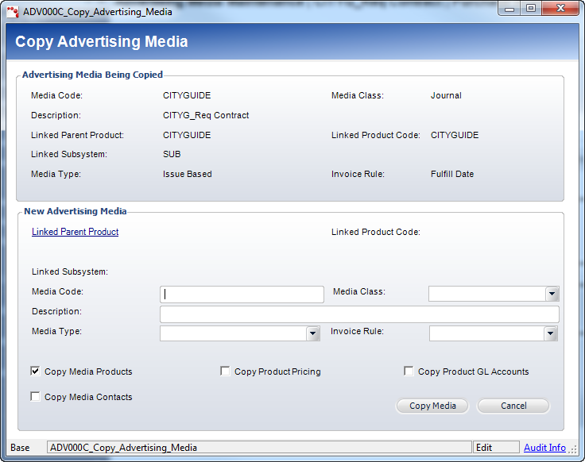Viewport: 585px width, 462px height.
Task: Click the Linked Parent Product CITYGUIDE value
Action: [x=187, y=135]
